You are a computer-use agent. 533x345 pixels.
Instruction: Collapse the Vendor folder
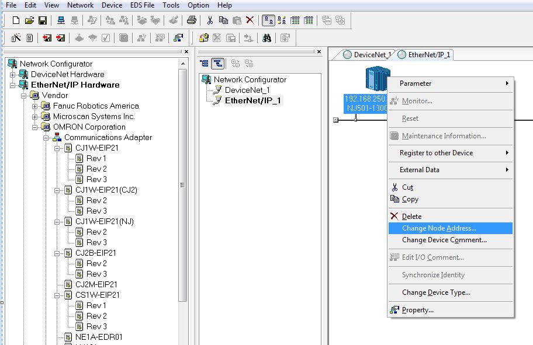[23, 95]
